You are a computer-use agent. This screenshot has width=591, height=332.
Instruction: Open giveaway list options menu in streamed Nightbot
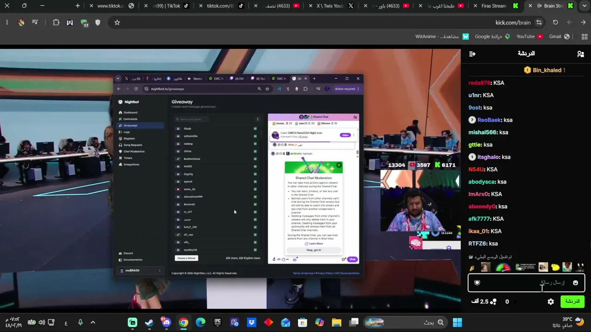pos(258,119)
